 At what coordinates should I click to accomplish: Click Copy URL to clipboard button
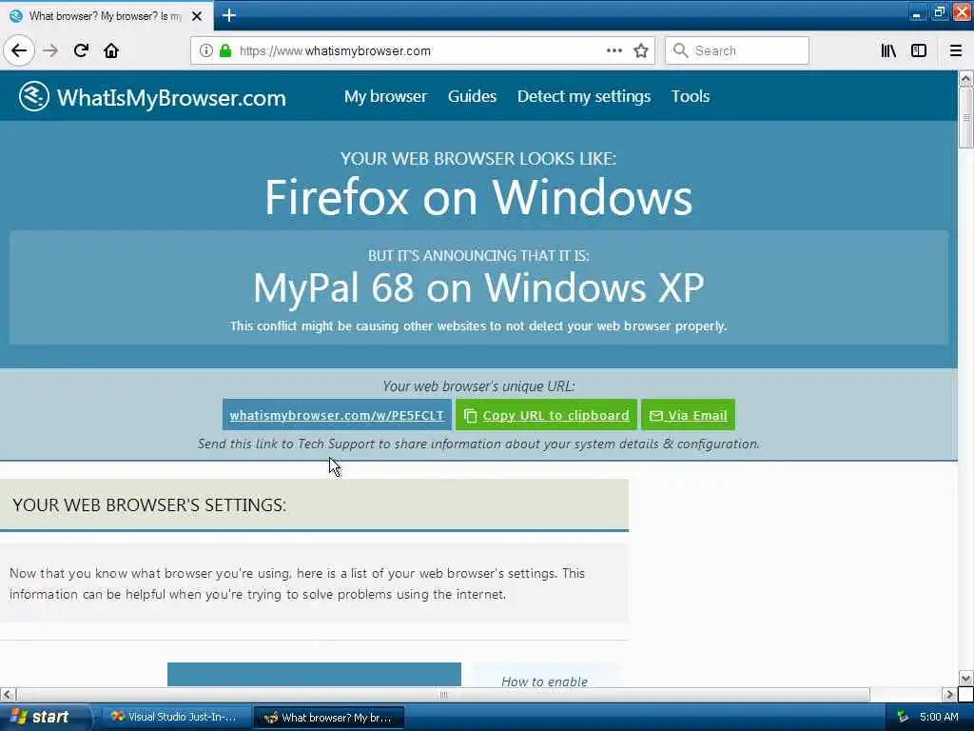point(546,415)
